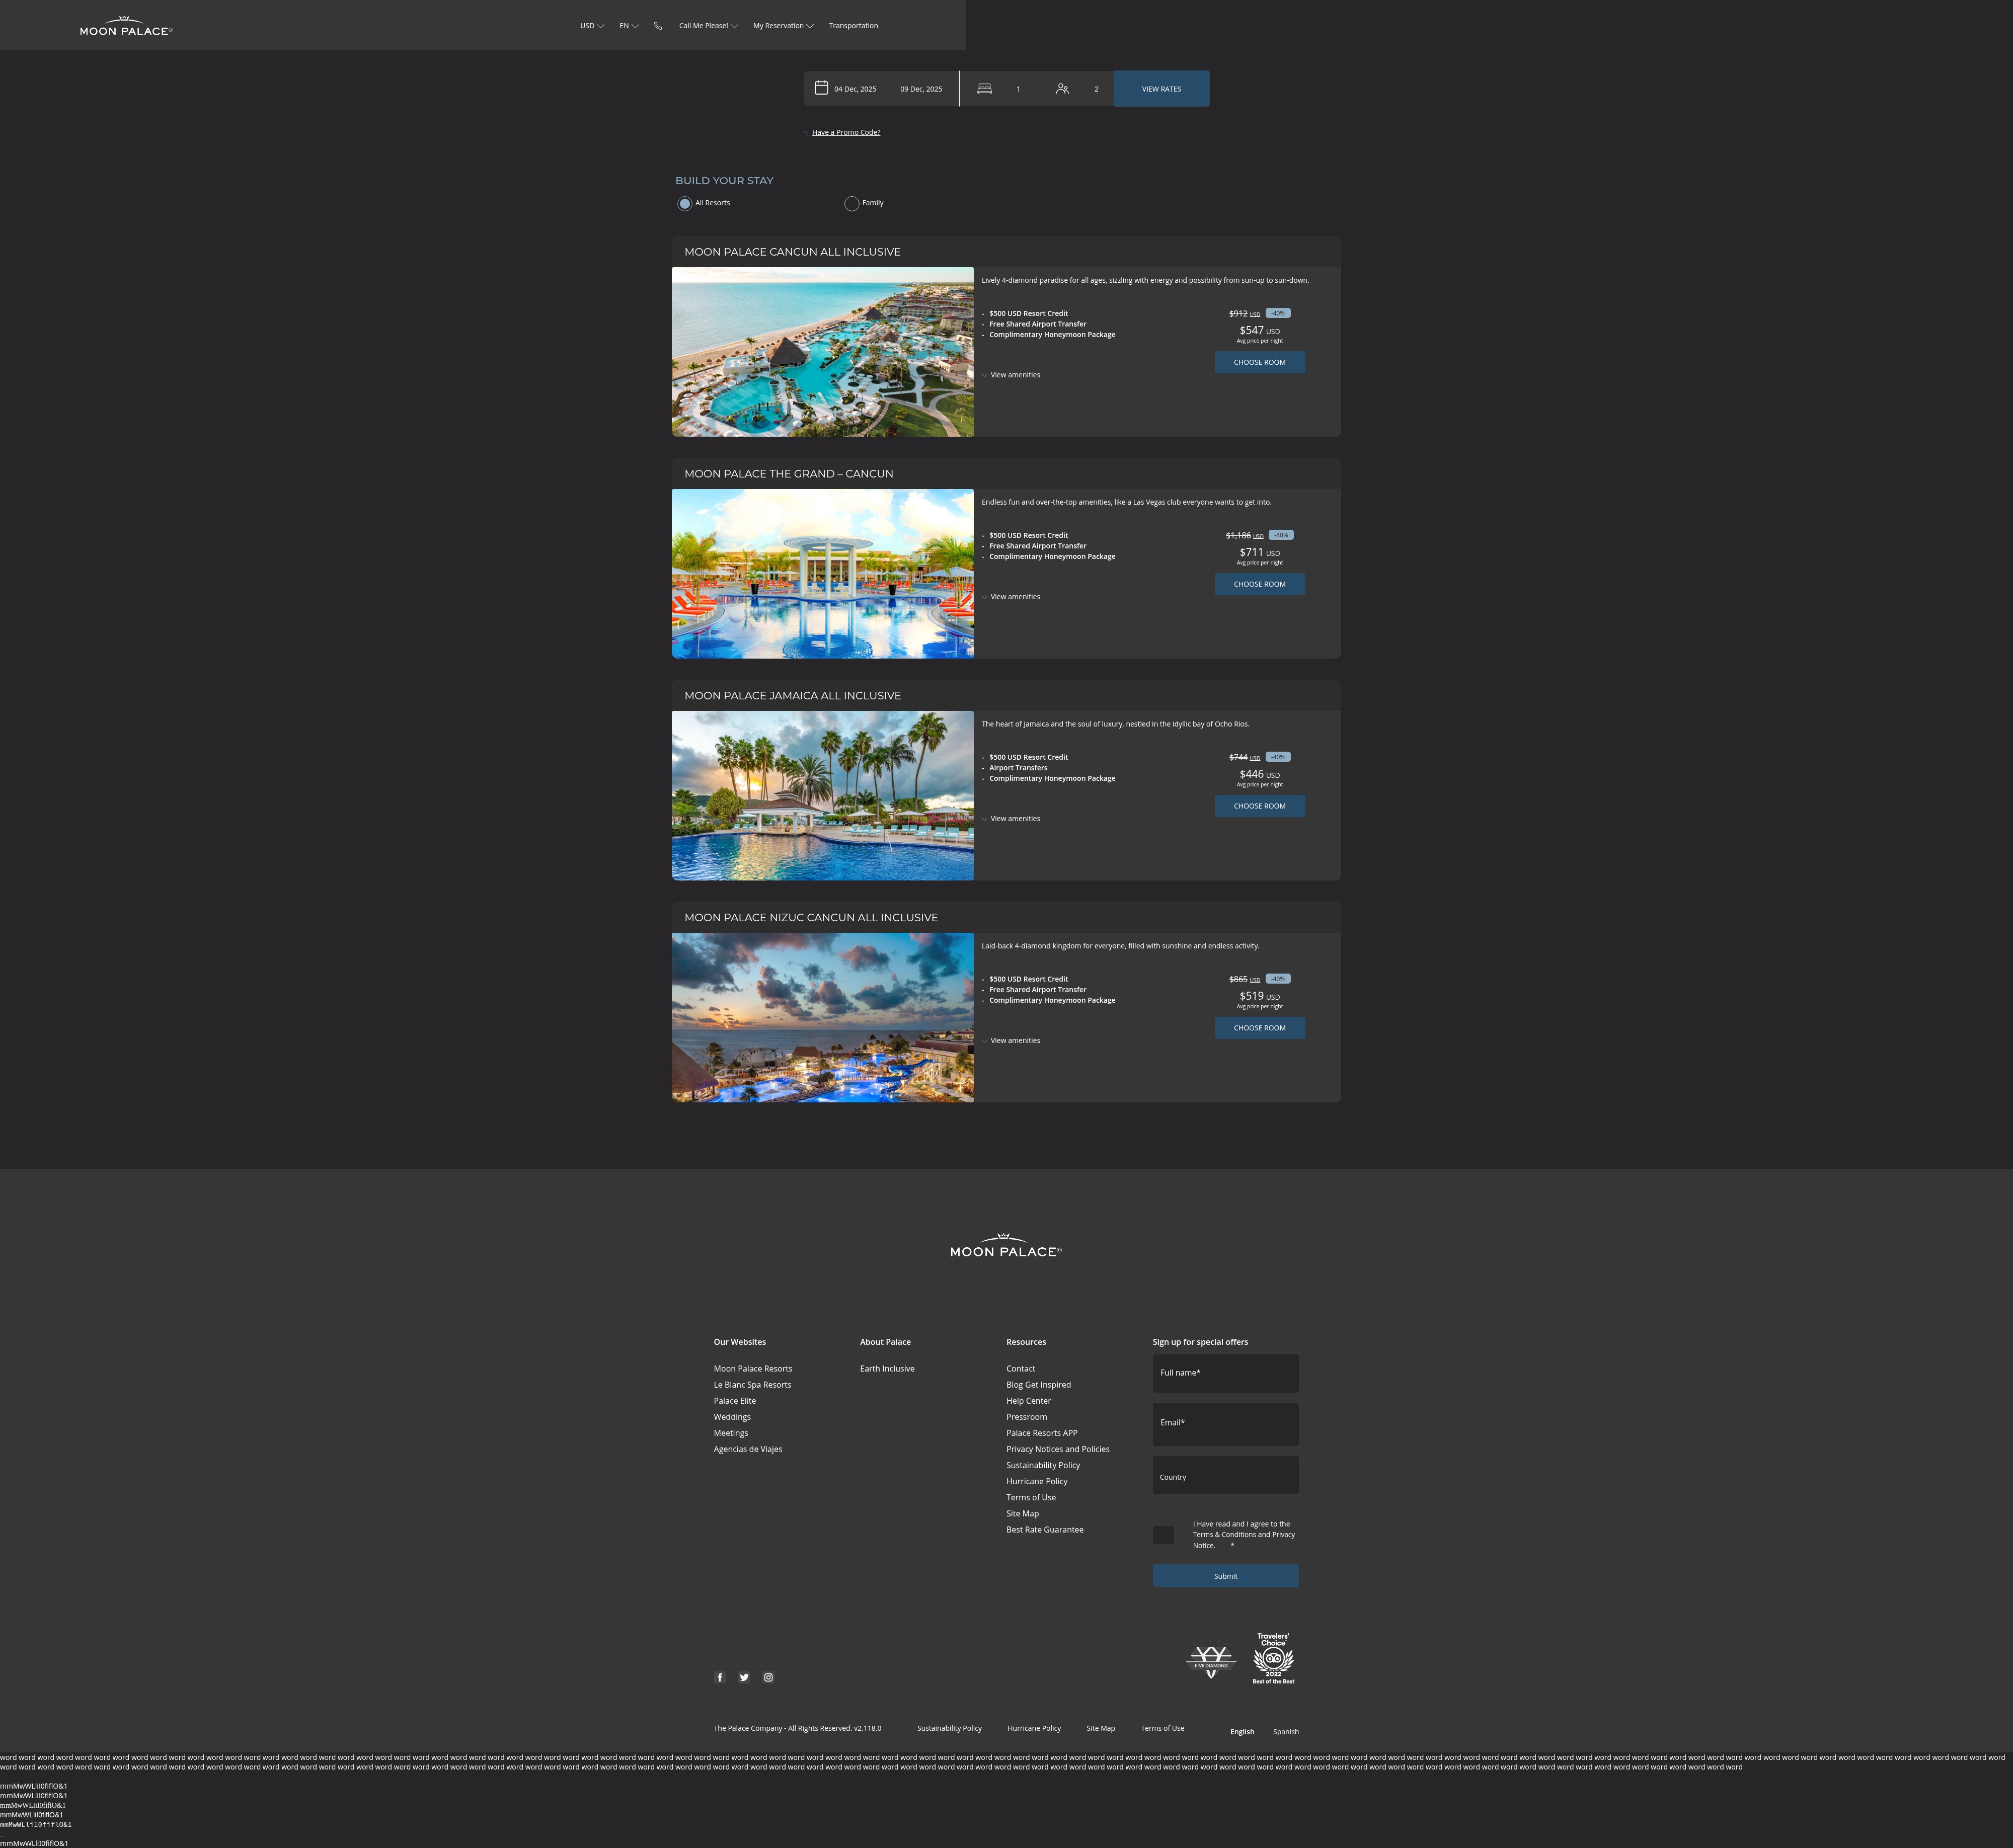Open Terms of Use in bottom footer bar
This screenshot has width=2013, height=1848.
1162,1728
